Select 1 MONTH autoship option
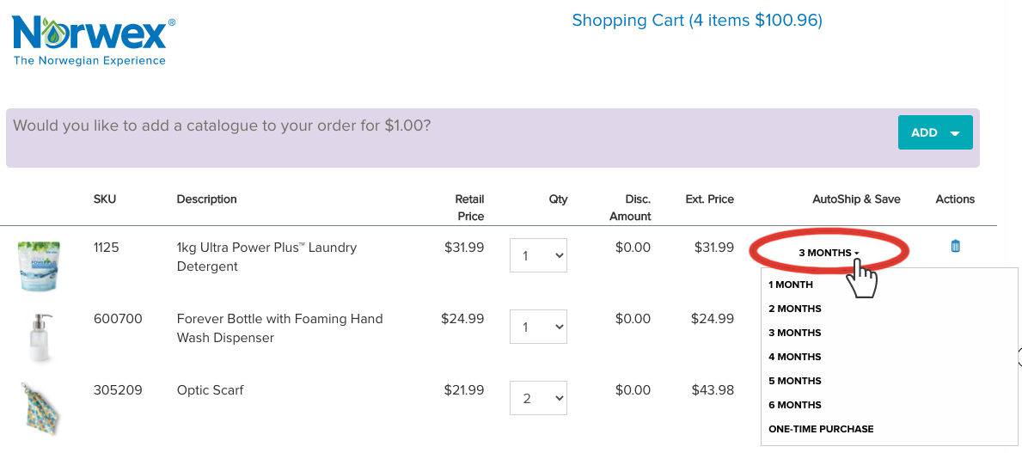 pyautogui.click(x=791, y=285)
